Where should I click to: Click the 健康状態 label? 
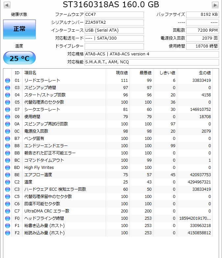coord(19,15)
